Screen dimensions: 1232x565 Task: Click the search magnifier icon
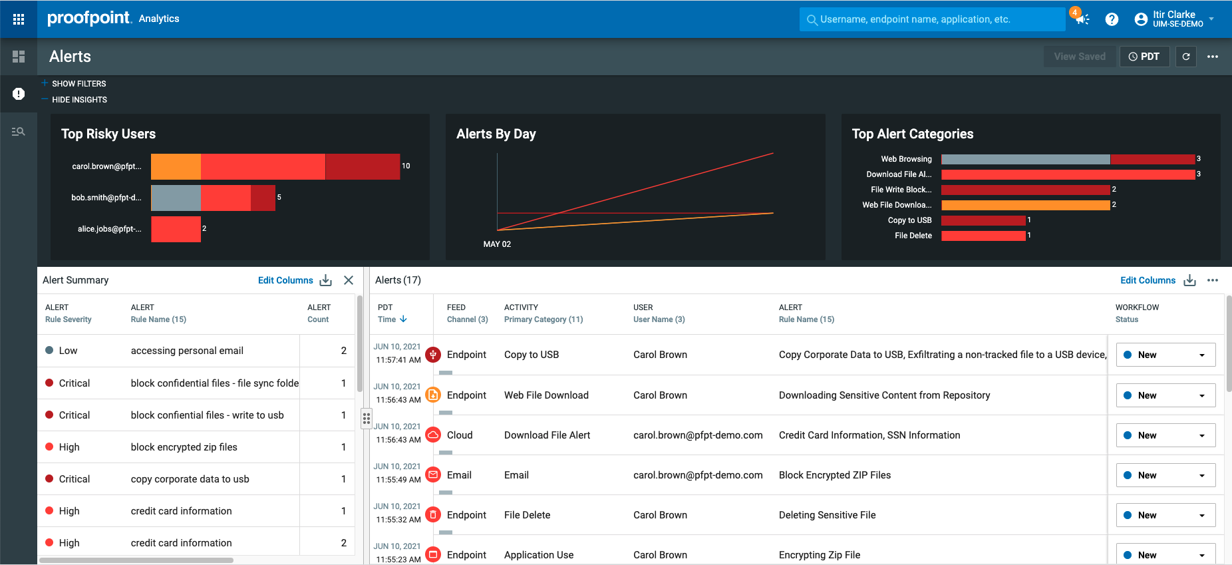pyautogui.click(x=812, y=20)
